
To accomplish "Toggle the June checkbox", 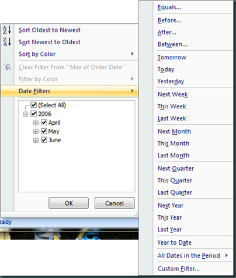I will [x=44, y=140].
